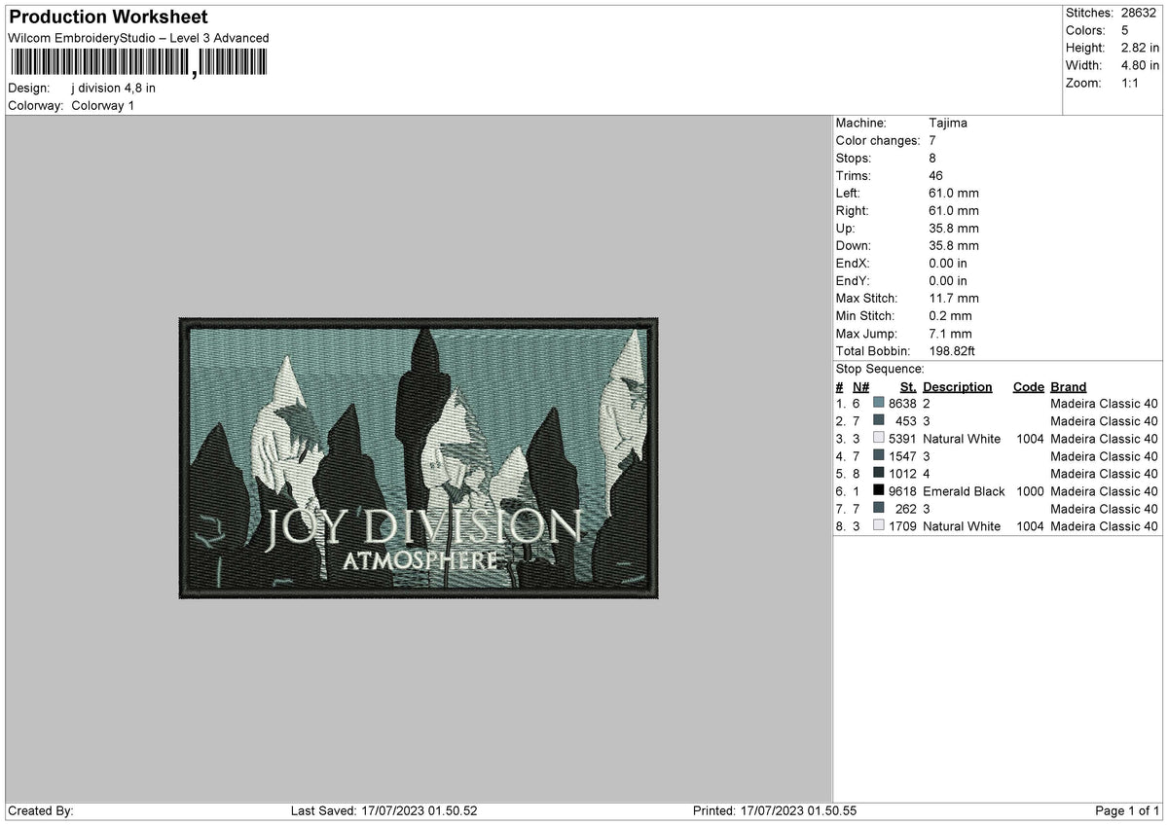
Task: Click the Description column header
Action: pyautogui.click(x=957, y=386)
